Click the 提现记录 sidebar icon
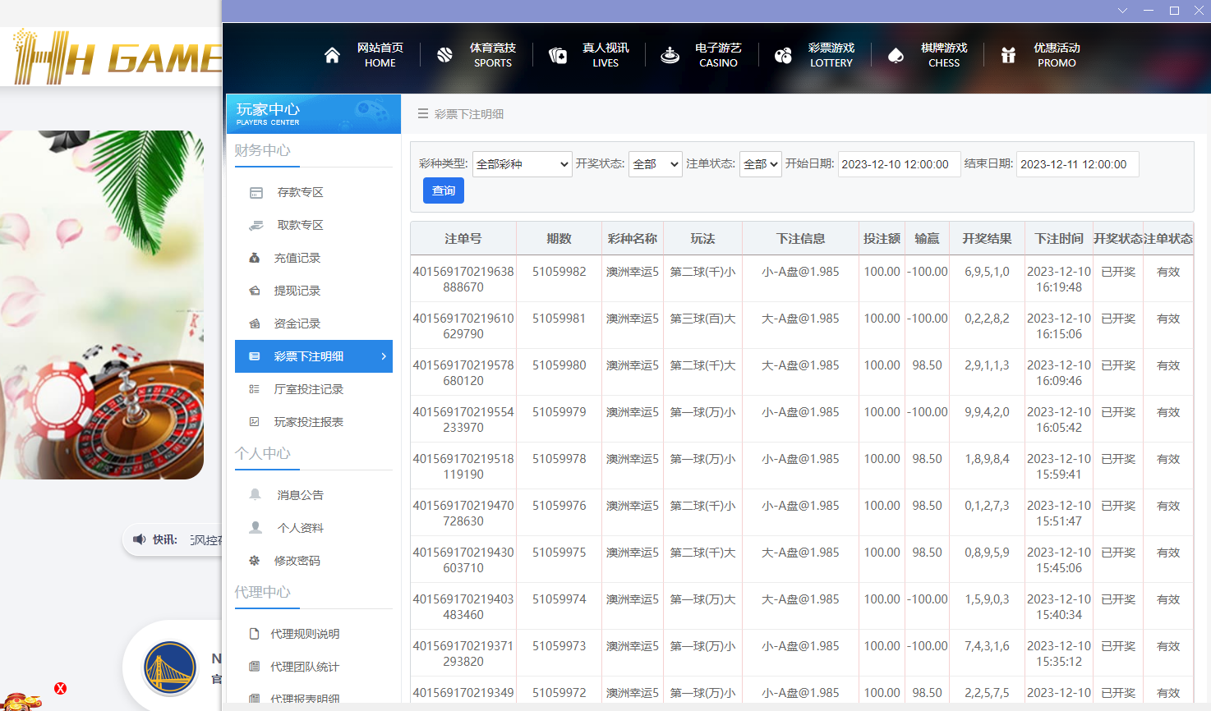This screenshot has width=1211, height=711. click(255, 291)
